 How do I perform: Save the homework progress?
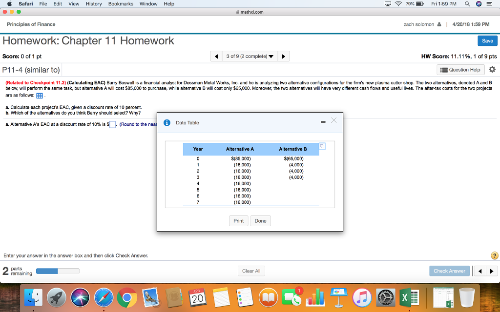487,40
